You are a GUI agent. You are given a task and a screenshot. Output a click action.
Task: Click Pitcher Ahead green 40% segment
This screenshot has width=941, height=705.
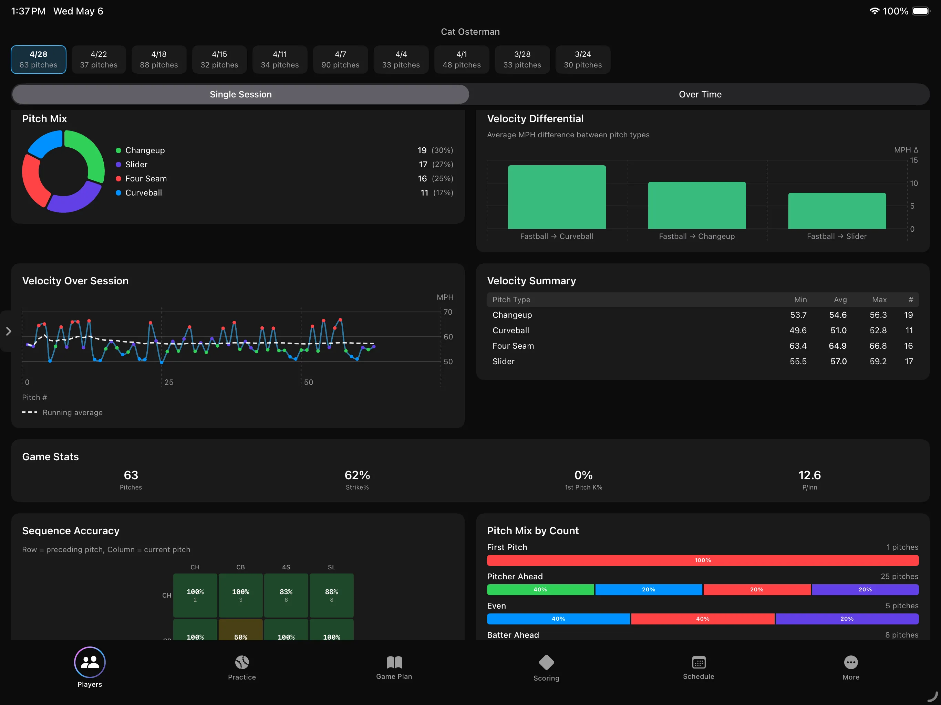(x=540, y=590)
